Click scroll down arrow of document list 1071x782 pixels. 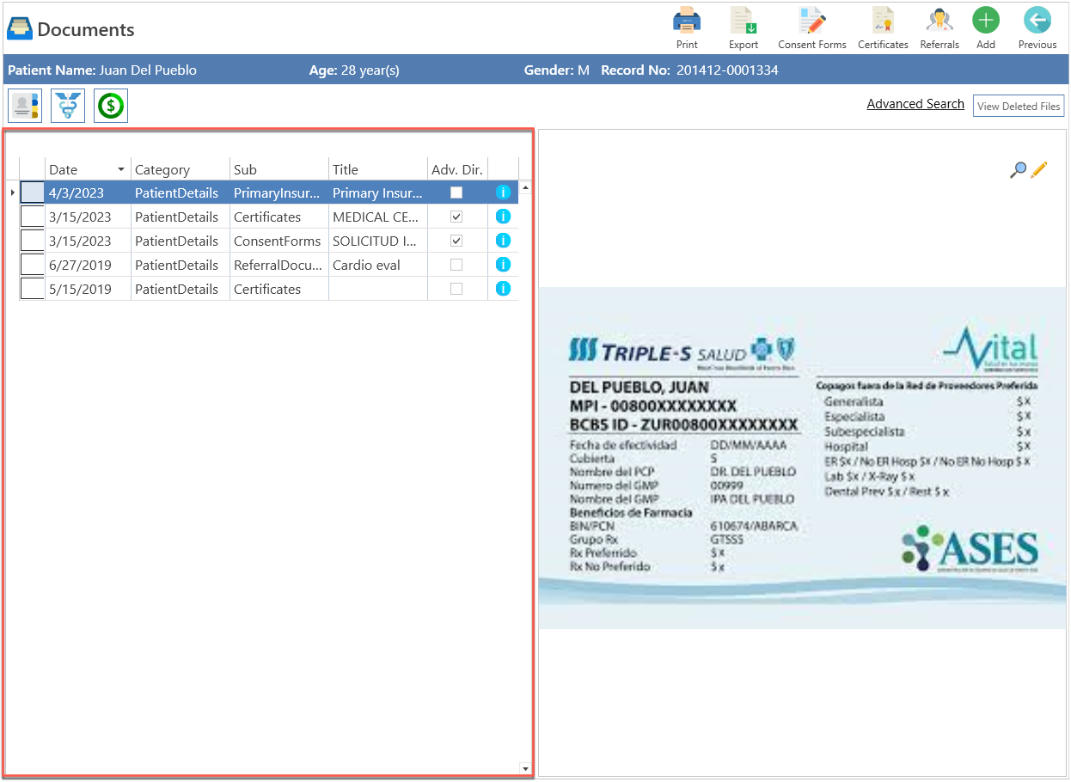525,768
